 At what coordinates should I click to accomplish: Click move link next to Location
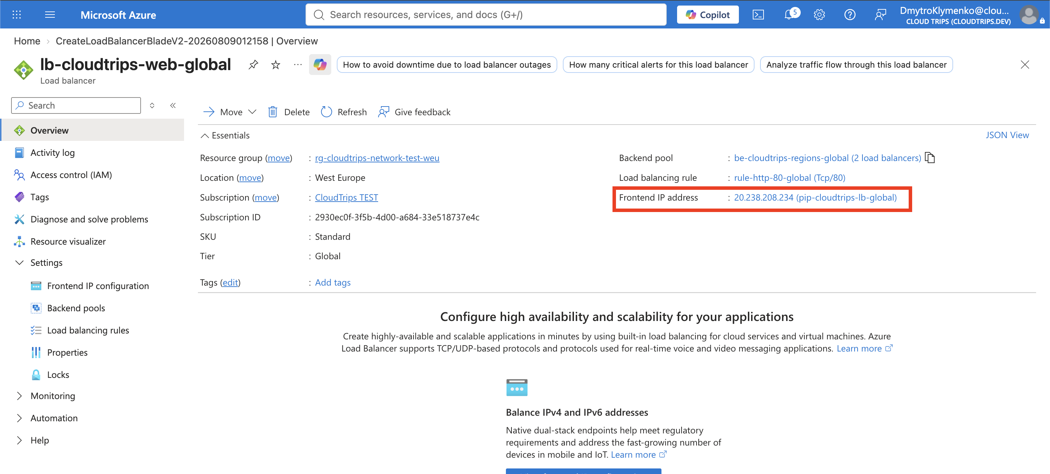(250, 178)
